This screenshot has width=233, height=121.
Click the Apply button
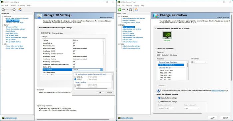coord(212,118)
